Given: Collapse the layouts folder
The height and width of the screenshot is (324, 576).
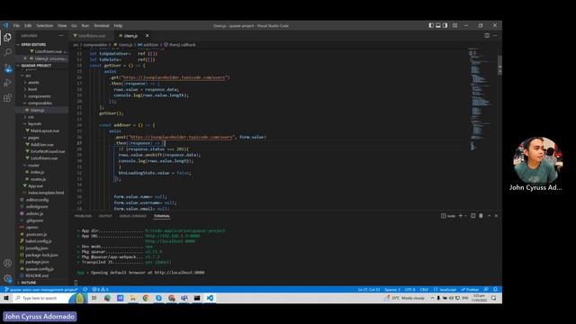Looking at the screenshot, I should point(34,124).
